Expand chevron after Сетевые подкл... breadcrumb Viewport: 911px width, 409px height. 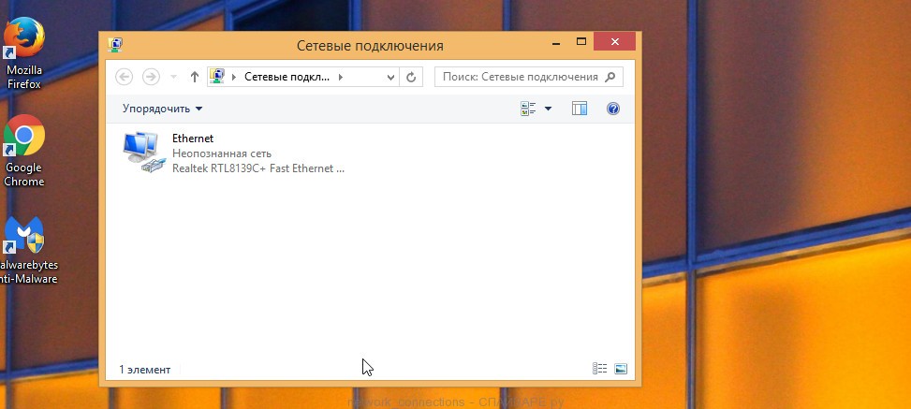pyautogui.click(x=341, y=77)
